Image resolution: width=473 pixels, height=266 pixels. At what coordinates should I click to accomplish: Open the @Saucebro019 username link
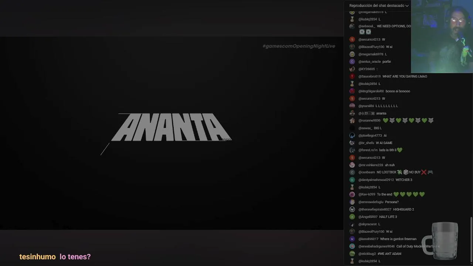(370, 76)
